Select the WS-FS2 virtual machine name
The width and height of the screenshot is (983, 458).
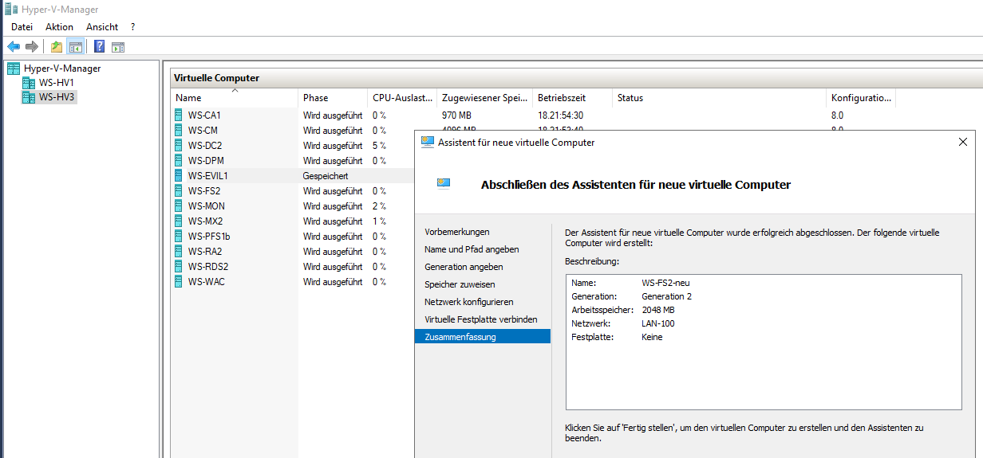pyautogui.click(x=204, y=190)
